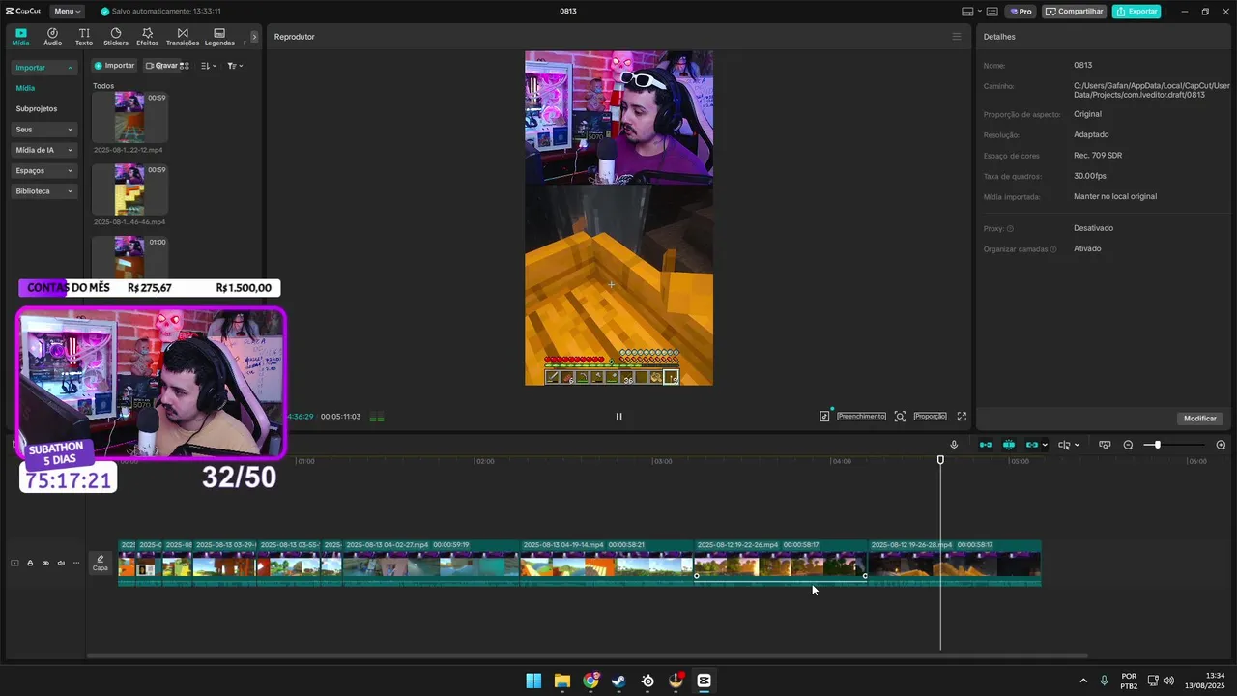Click the Gravar record button
The height and width of the screenshot is (696, 1237).
coord(161,66)
